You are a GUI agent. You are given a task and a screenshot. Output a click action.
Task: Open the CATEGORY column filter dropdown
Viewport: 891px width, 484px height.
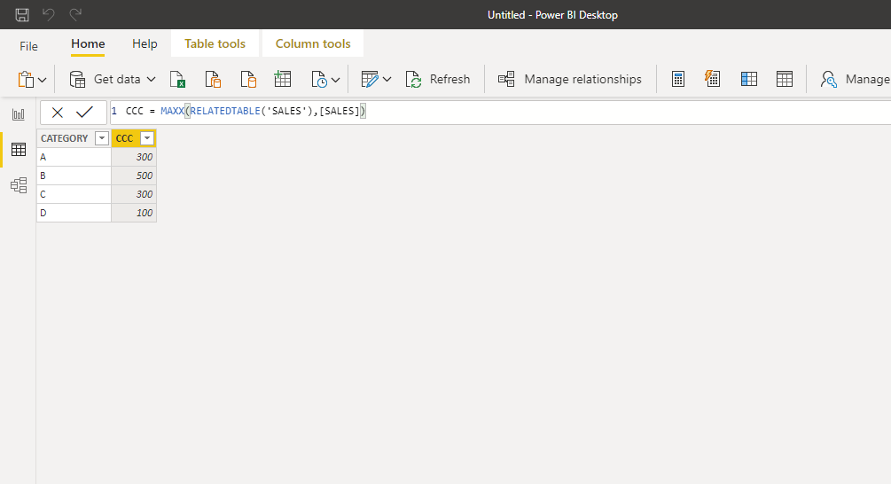coord(102,138)
